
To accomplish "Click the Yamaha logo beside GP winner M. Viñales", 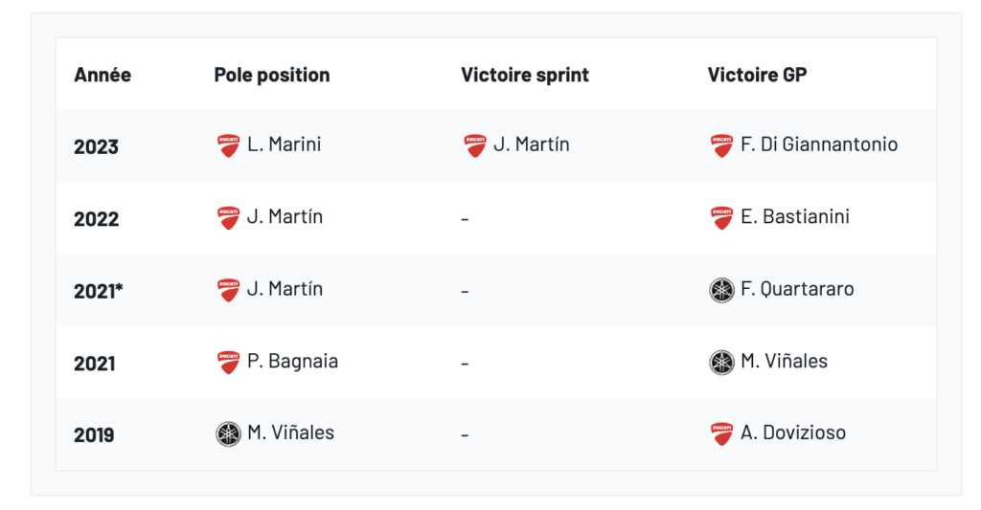I will point(721,363).
